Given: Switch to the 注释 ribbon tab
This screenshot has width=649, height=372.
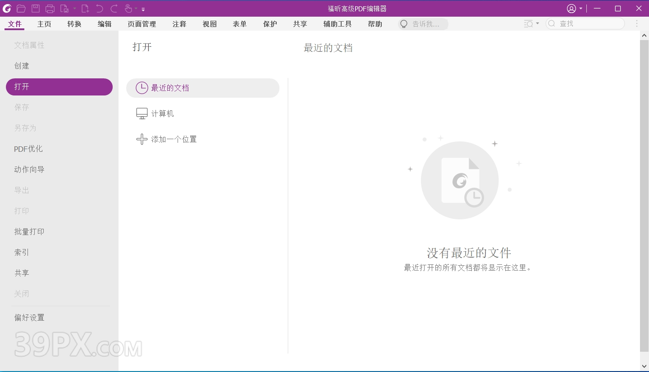Looking at the screenshot, I should pos(179,24).
